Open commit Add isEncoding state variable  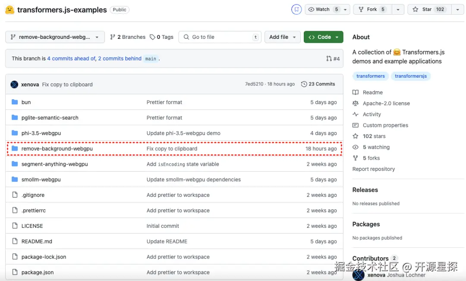pos(183,164)
